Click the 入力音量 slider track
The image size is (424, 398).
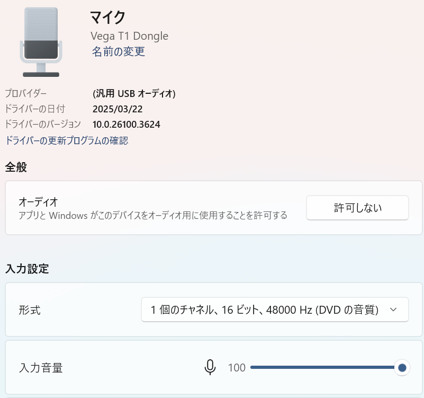coord(326,367)
